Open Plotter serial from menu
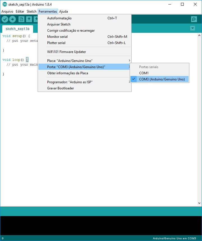 (84, 43)
